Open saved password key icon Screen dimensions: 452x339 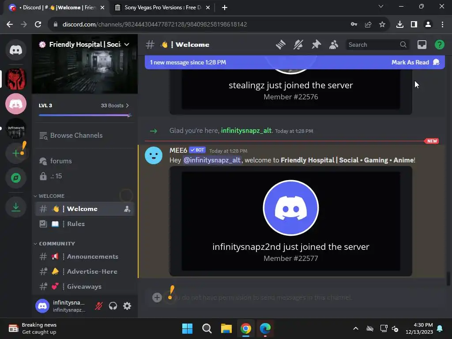tap(354, 24)
